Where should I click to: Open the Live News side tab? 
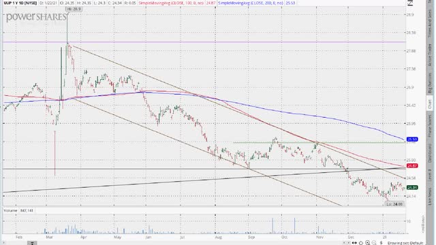click(430, 196)
